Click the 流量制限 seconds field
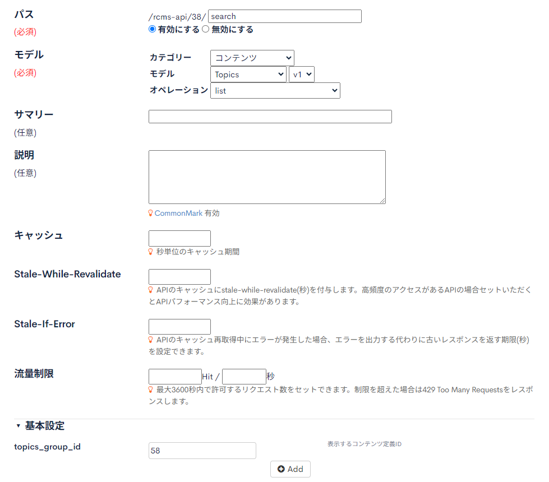The height and width of the screenshot is (482, 549). point(244,376)
